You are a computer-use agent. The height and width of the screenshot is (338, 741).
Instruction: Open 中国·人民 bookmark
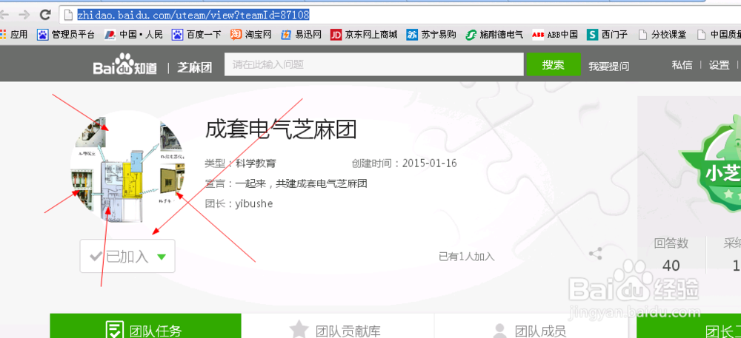[x=133, y=35]
